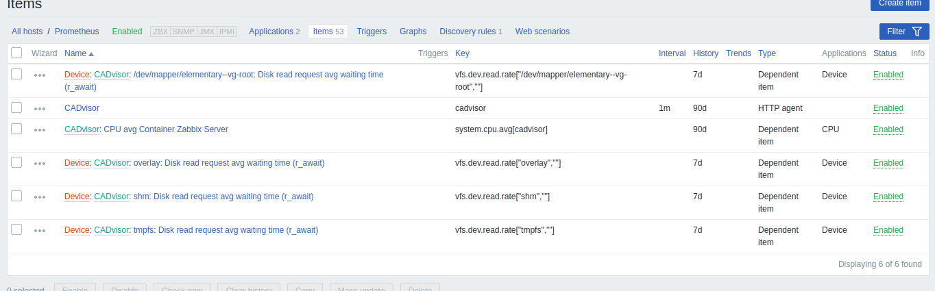Open wizard dots for tmpfs disk read row
Image resolution: width=935 pixels, height=291 pixels.
(40, 231)
